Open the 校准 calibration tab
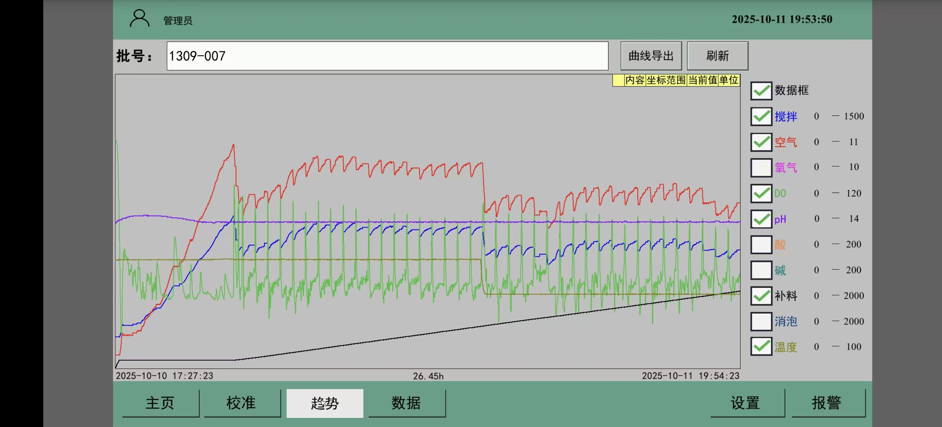Screen dimensions: 942x427 coord(241,403)
